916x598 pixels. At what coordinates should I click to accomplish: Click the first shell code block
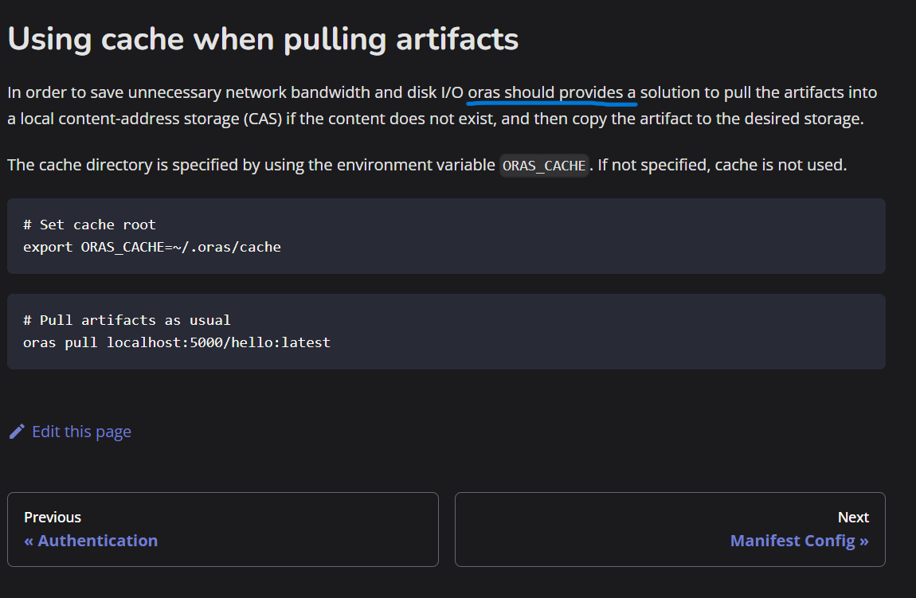(446, 236)
